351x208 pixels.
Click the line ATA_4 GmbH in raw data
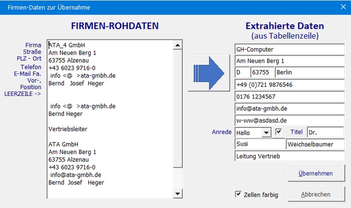coord(67,45)
